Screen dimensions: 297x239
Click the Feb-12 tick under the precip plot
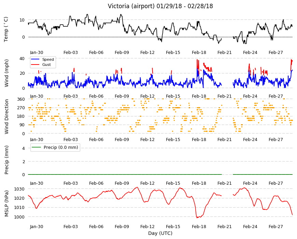pyautogui.click(x=147, y=183)
